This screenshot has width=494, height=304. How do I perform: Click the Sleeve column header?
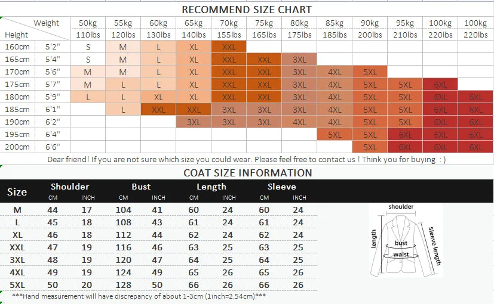[282, 187]
